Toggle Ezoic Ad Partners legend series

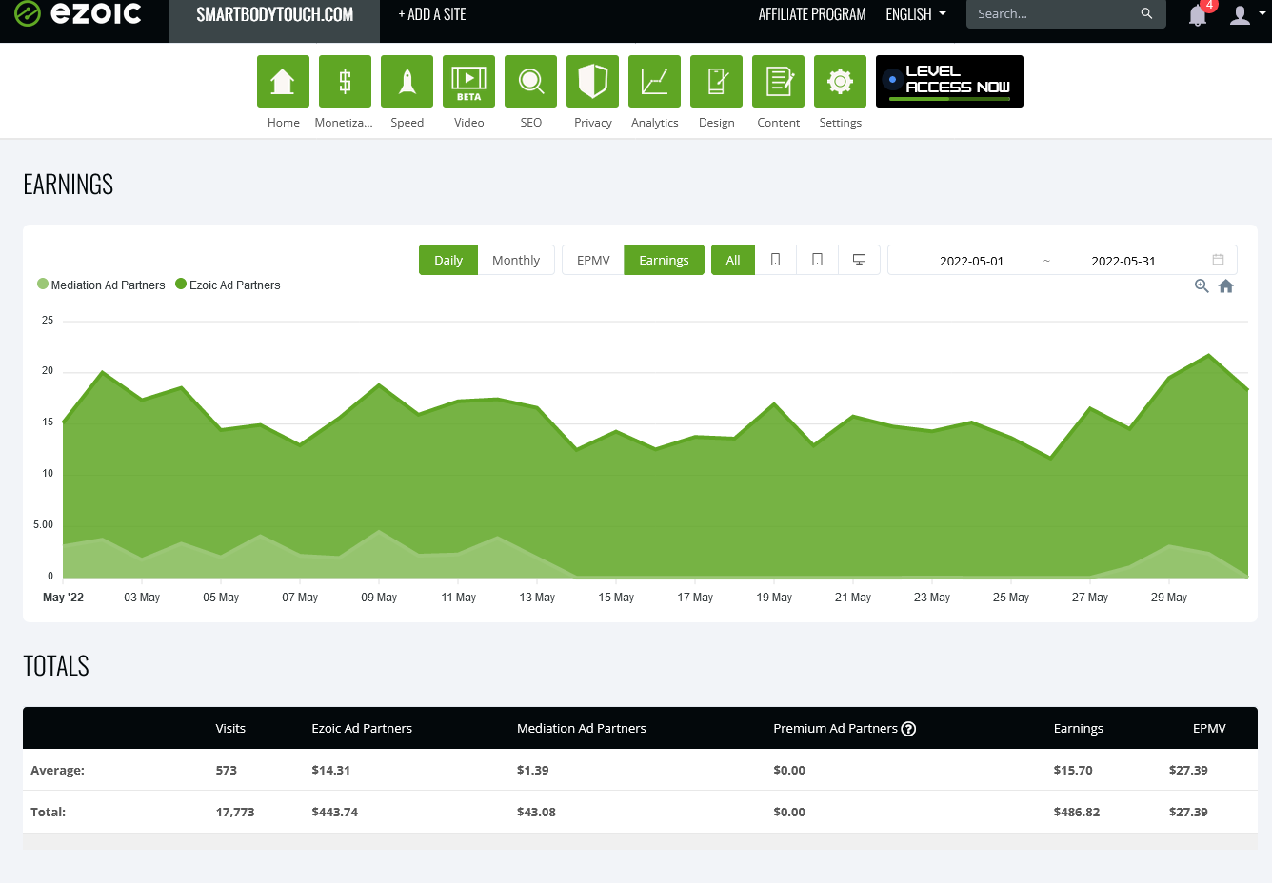click(x=228, y=285)
